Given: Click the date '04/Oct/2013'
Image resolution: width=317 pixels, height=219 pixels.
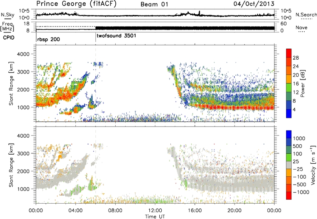Looking at the screenshot, I should 254,4.
